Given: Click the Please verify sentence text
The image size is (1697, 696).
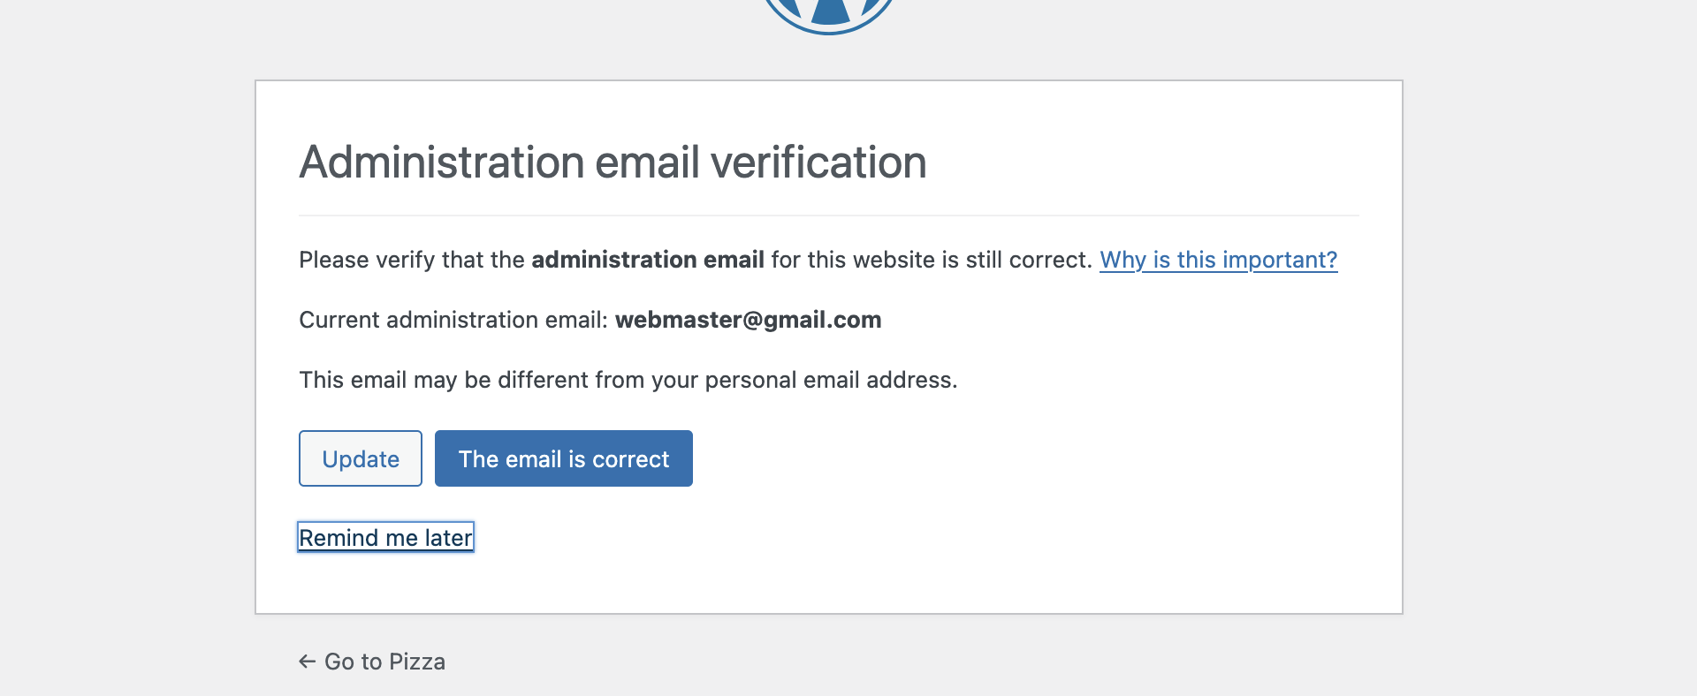Looking at the screenshot, I should 696,260.
